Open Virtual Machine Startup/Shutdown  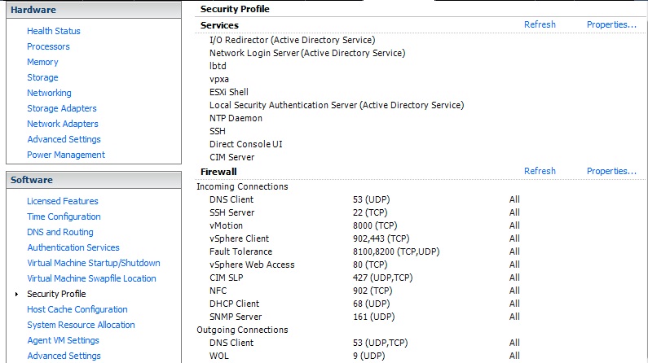click(x=94, y=263)
